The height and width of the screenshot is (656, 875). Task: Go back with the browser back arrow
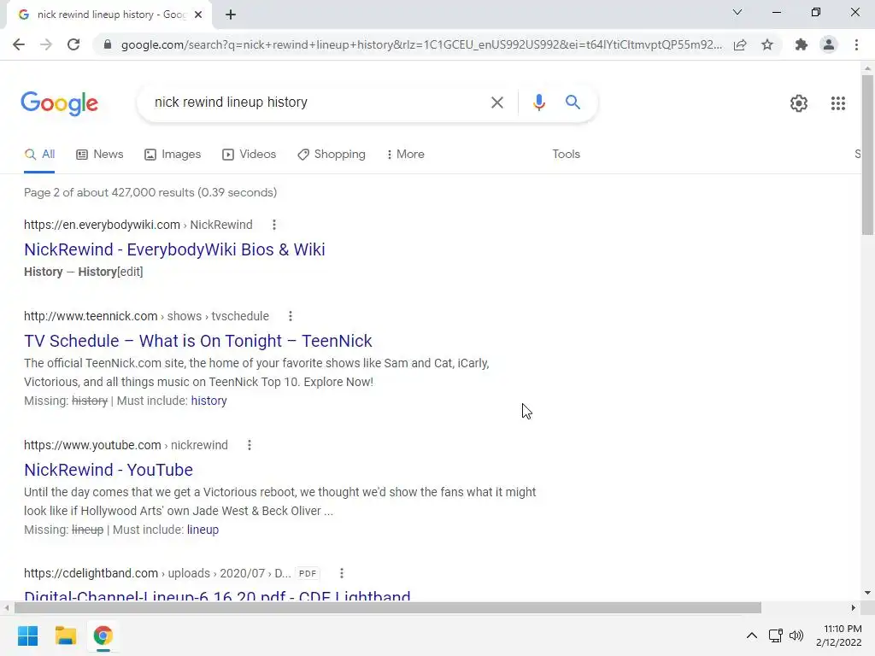pyautogui.click(x=19, y=44)
